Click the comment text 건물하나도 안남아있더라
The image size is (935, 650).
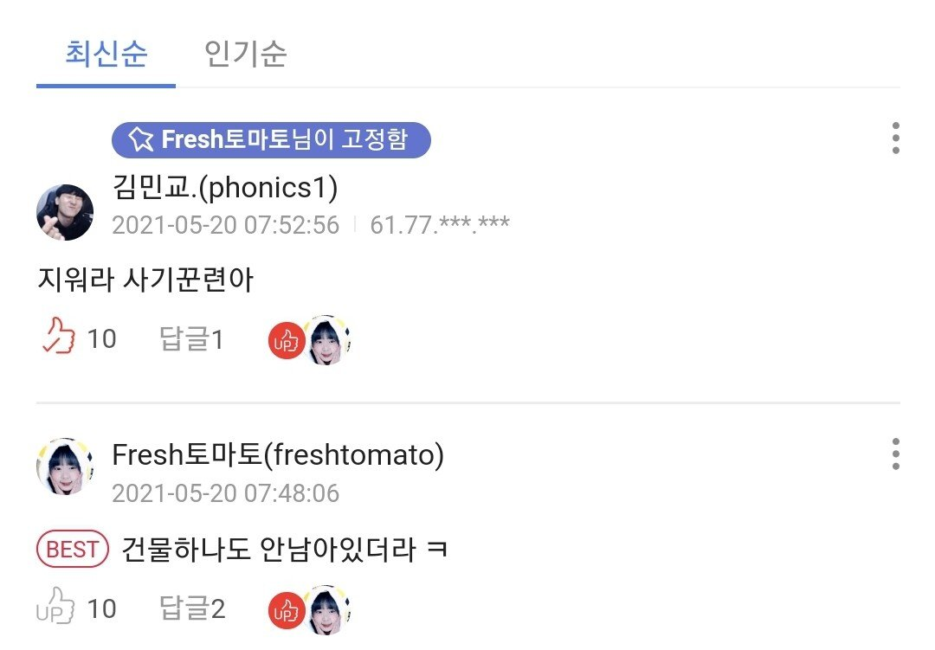click(268, 550)
